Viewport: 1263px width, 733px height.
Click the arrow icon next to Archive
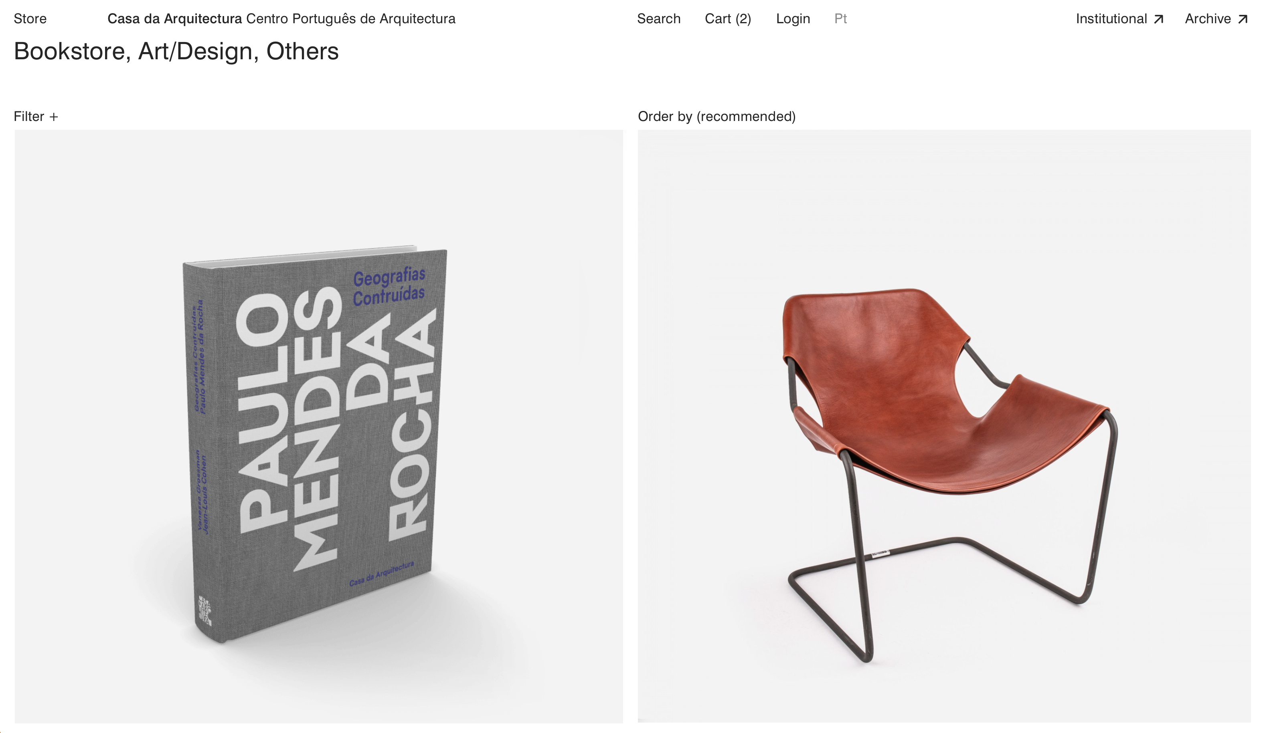[1243, 19]
